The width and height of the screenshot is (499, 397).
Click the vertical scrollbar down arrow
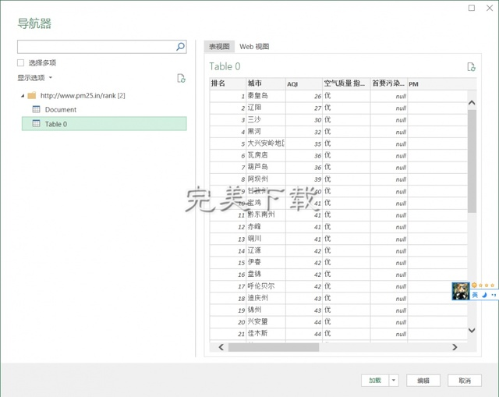tap(472, 330)
